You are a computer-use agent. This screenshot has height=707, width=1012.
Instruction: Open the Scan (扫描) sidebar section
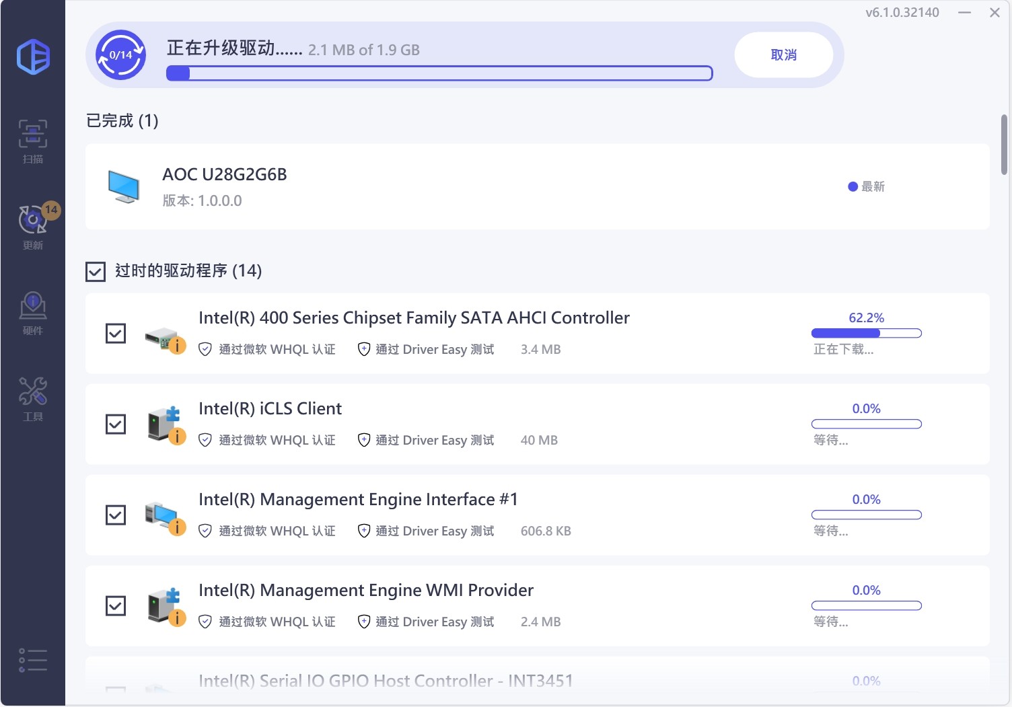click(x=33, y=141)
